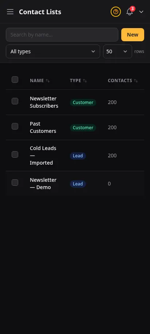Viewport: 150px width, 334px height.
Task: View notifications via the bell icon
Action: (130, 12)
